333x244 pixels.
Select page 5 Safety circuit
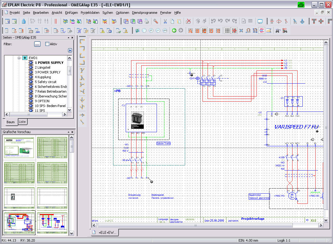coord(46,82)
